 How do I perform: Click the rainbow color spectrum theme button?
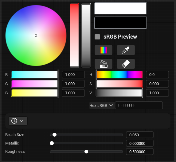104,50
